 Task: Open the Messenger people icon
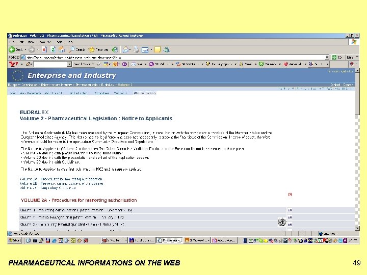[166, 49]
